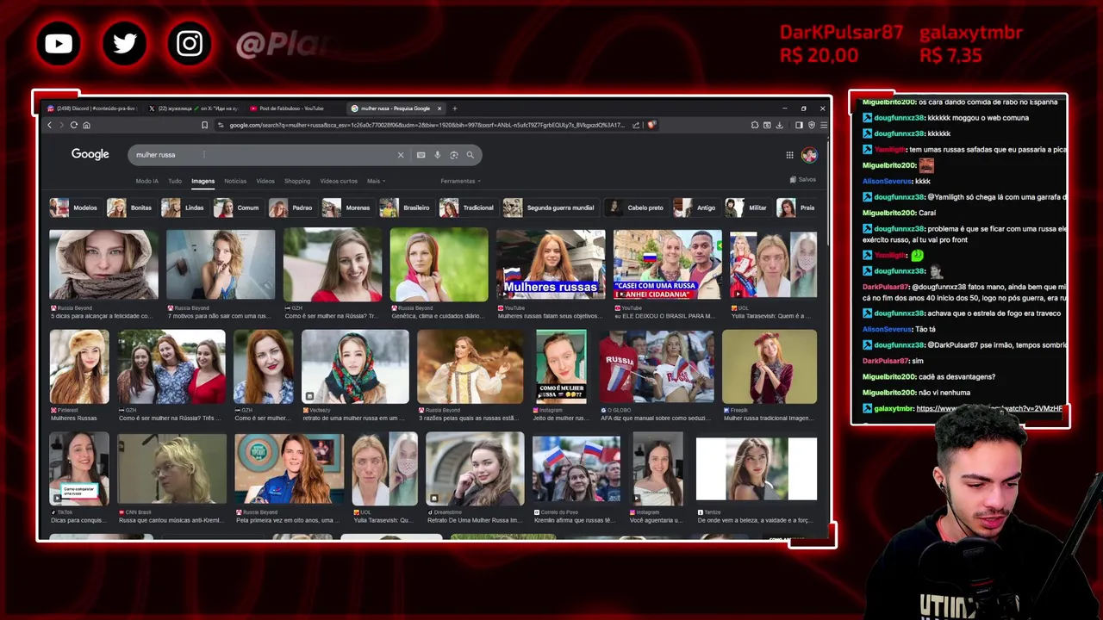Apply the Militar filter chip
This screenshot has height=620, width=1103.
point(747,208)
